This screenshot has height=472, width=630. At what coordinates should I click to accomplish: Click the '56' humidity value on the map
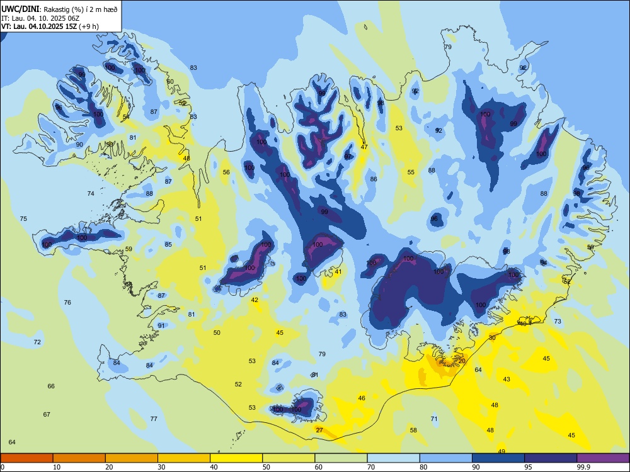[x=227, y=172]
